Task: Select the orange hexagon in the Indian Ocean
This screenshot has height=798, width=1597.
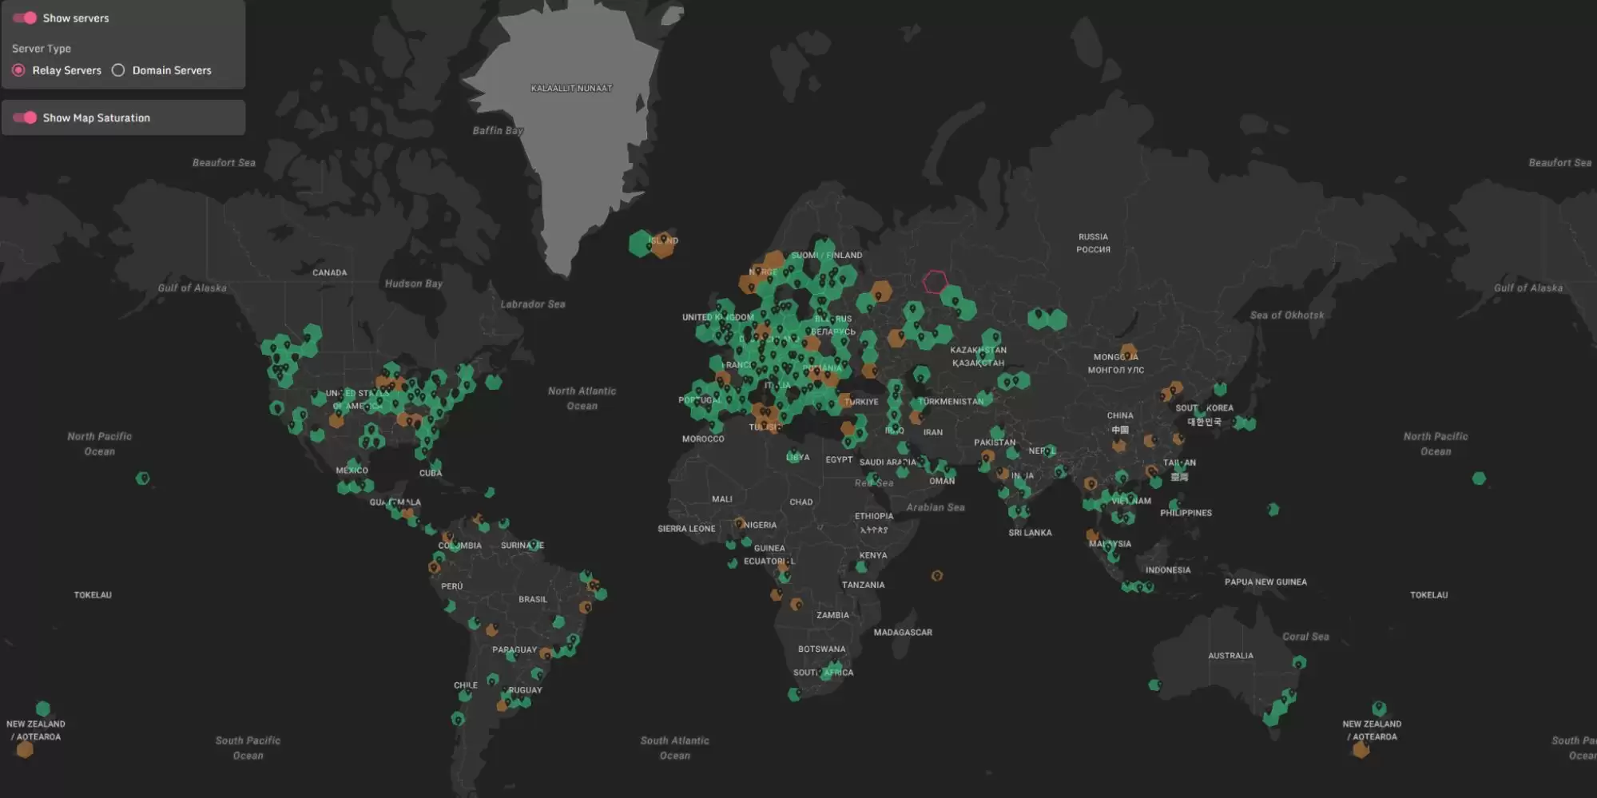Action: click(937, 575)
